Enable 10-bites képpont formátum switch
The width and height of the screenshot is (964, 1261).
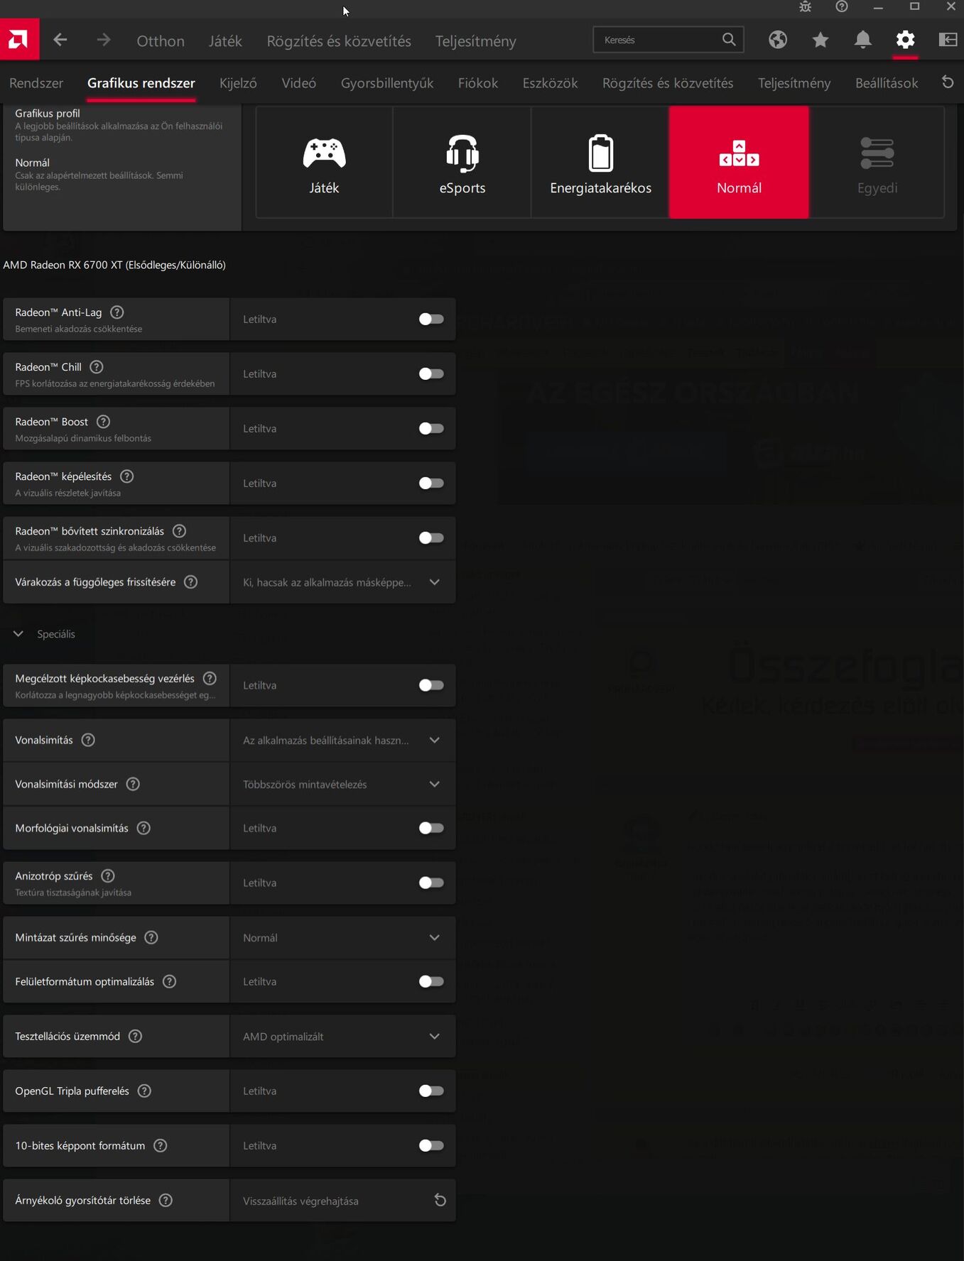[x=430, y=1145]
